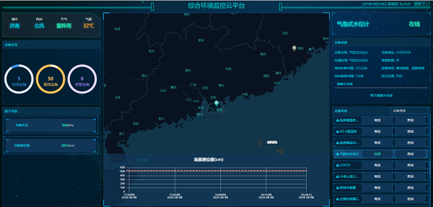433x207 pixels.
Task: Click the device icon beside 网络采集器
Action: (337, 188)
